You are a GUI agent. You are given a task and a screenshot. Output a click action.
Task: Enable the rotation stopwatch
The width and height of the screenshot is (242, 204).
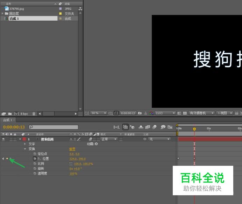pyautogui.click(x=35, y=168)
